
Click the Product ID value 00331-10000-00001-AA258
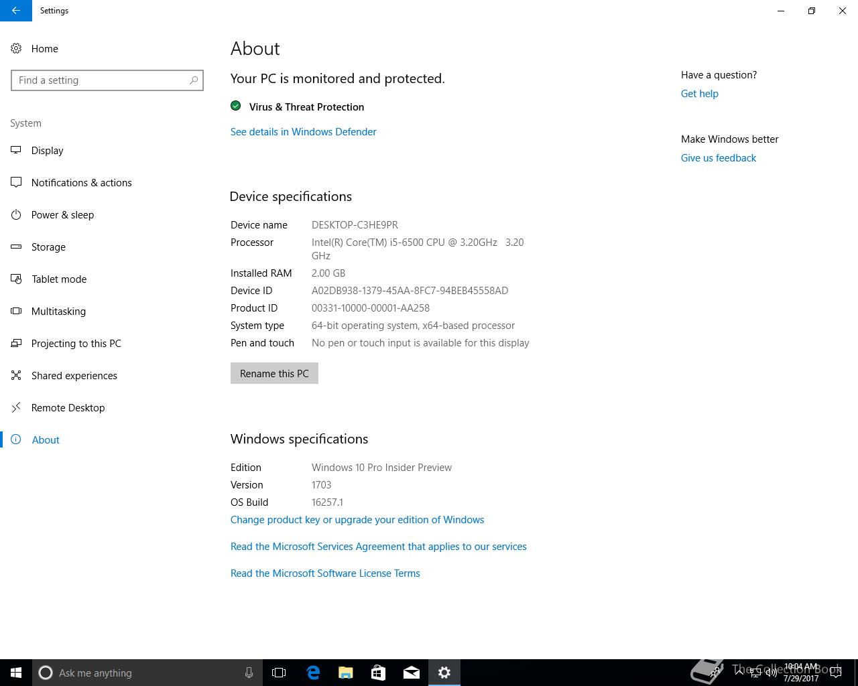pyautogui.click(x=371, y=308)
